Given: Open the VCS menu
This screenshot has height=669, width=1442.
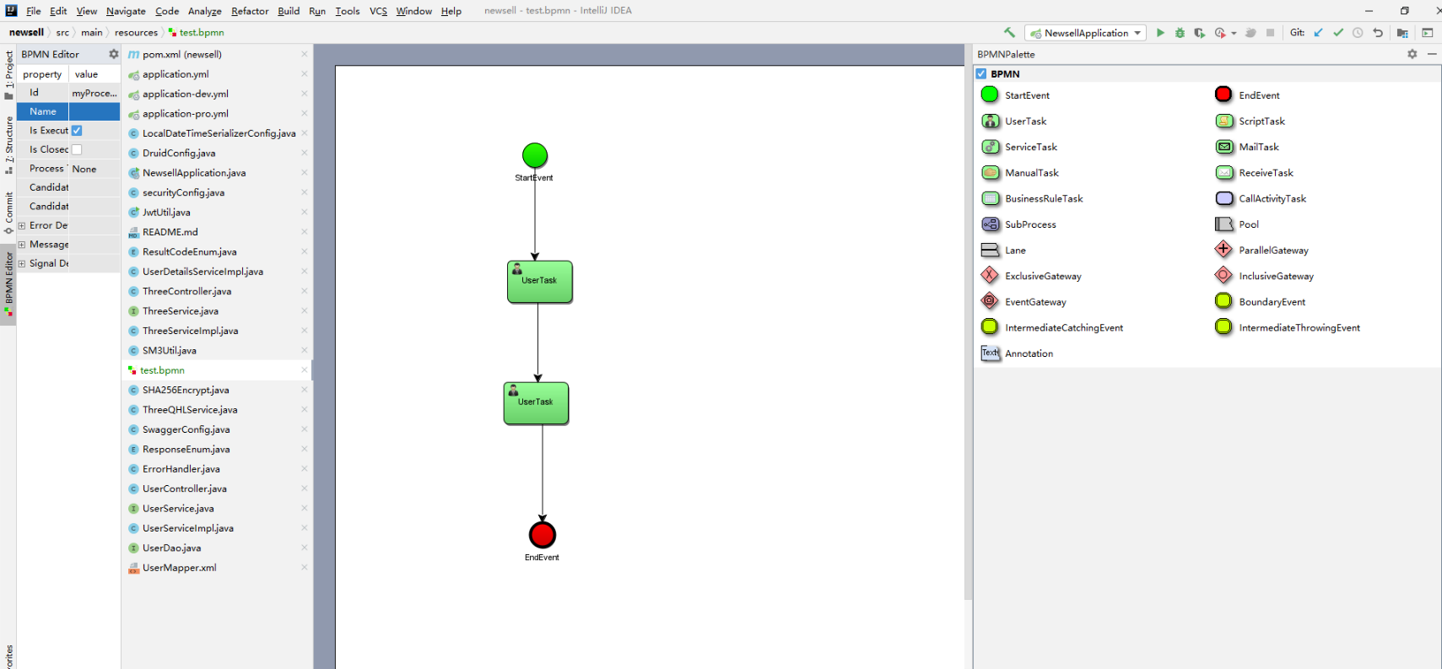Looking at the screenshot, I should (378, 11).
